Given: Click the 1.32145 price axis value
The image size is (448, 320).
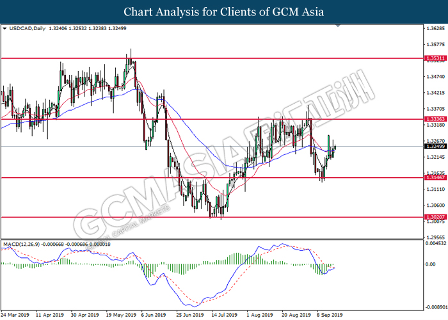Looking at the screenshot, I should point(435,157).
